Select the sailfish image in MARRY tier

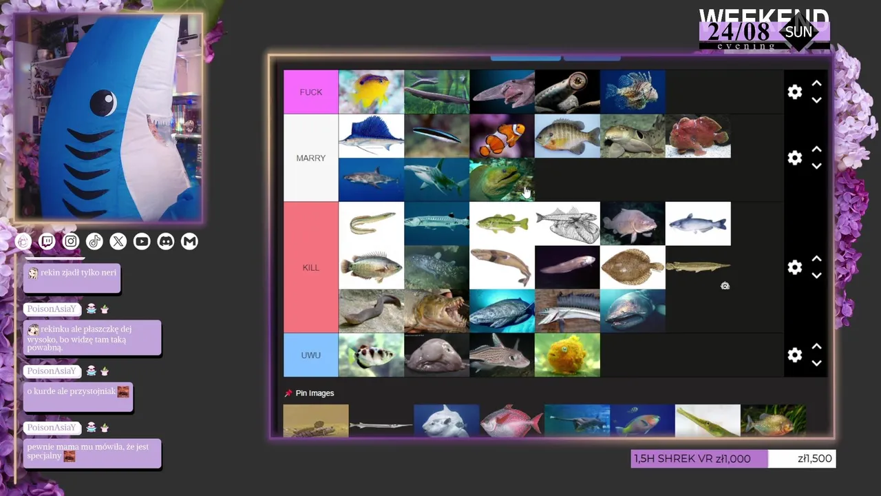(372, 136)
